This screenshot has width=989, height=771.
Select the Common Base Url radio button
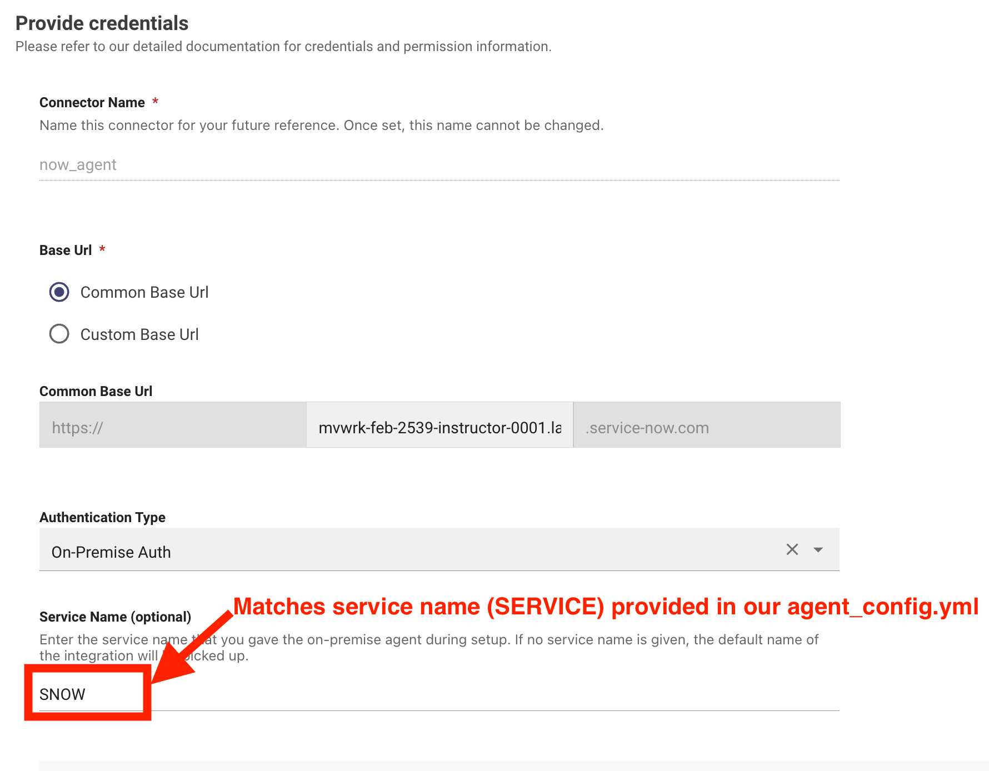click(x=58, y=292)
